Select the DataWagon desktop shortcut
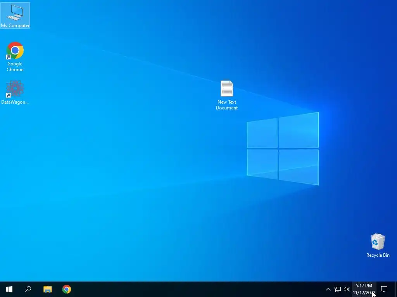The image size is (397, 297). [15, 92]
